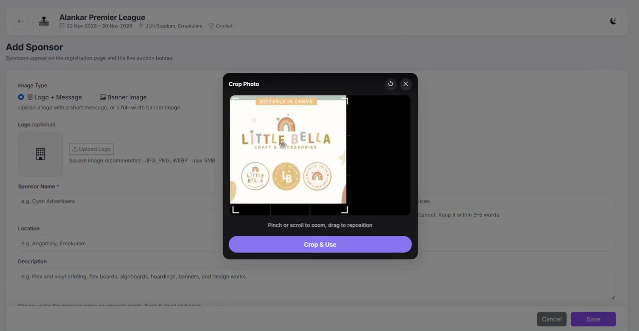Cancel adding the sponsor

[552, 319]
